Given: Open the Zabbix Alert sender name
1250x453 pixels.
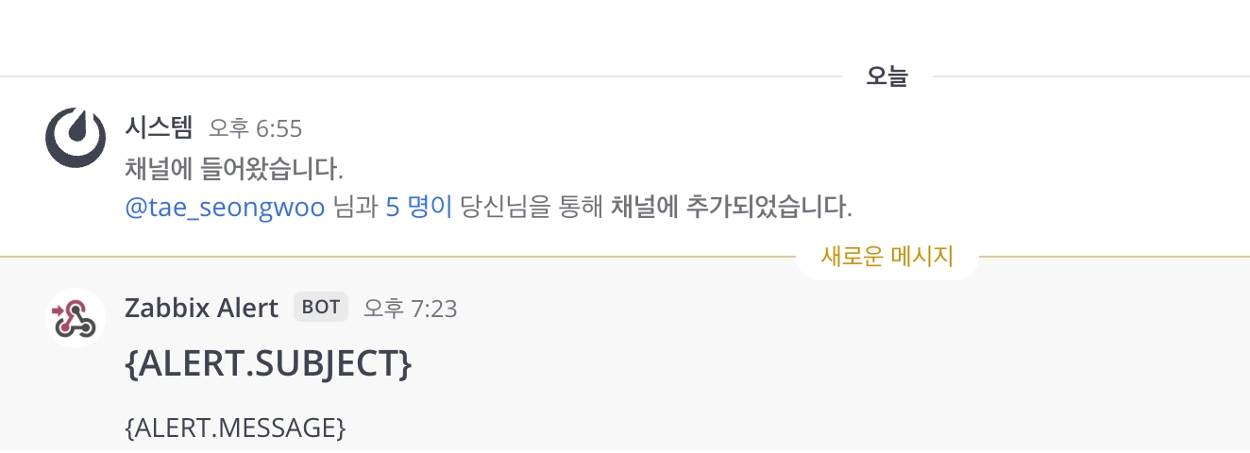Looking at the screenshot, I should 201,308.
